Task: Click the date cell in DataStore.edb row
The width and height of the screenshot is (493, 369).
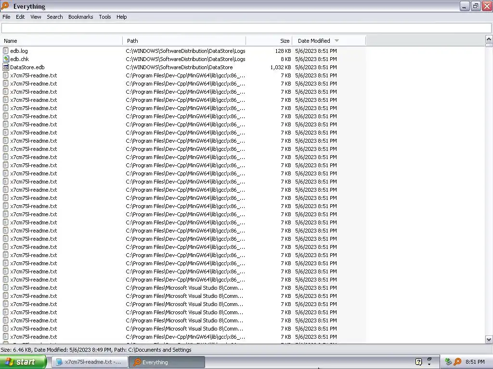Action: [316, 67]
